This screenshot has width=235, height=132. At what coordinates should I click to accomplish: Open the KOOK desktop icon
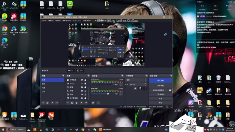tap(70, 5)
